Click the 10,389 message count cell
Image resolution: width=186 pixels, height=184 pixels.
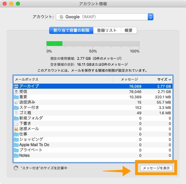point(136,97)
